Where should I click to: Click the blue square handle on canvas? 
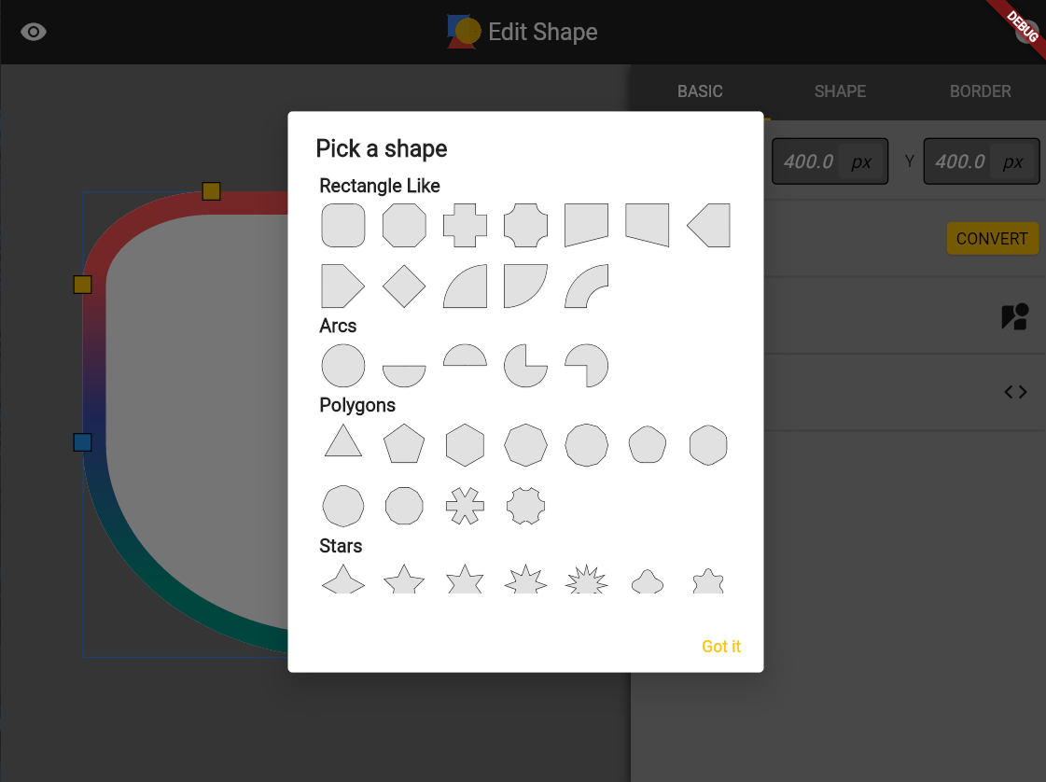83,442
